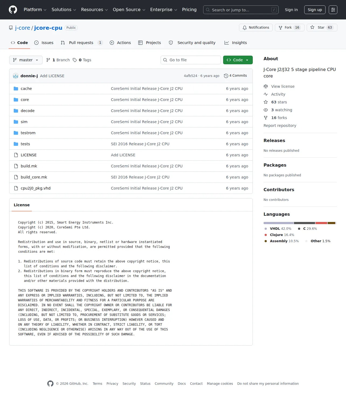Click the law scale icon beside View license

[x=266, y=86]
